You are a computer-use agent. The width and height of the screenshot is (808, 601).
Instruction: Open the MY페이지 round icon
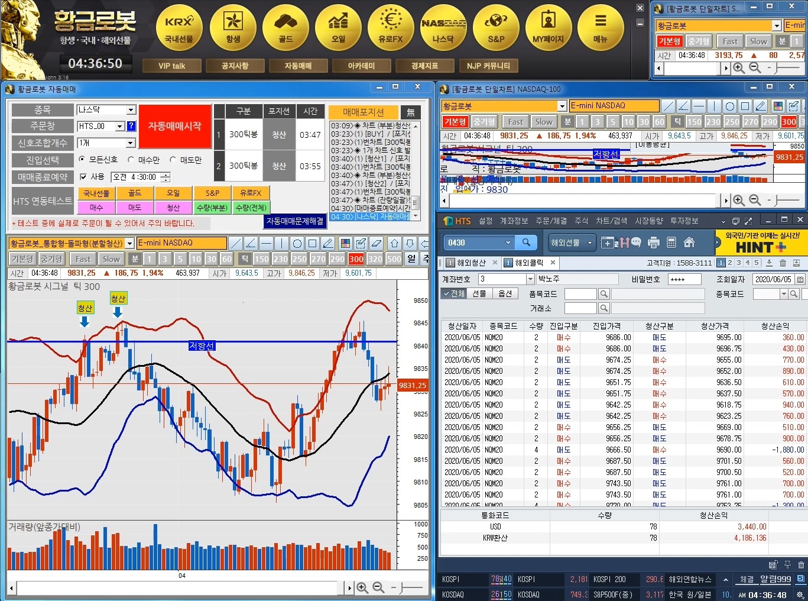[549, 27]
